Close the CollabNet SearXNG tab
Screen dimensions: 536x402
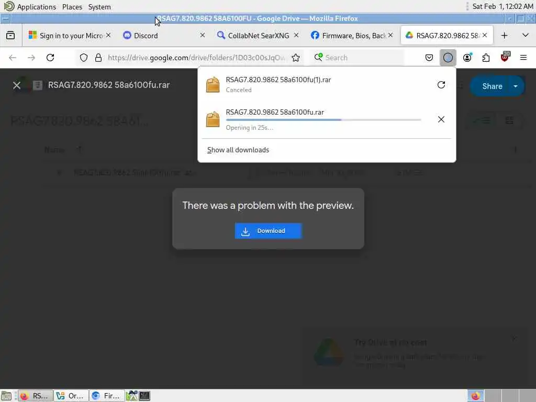pos(296,35)
